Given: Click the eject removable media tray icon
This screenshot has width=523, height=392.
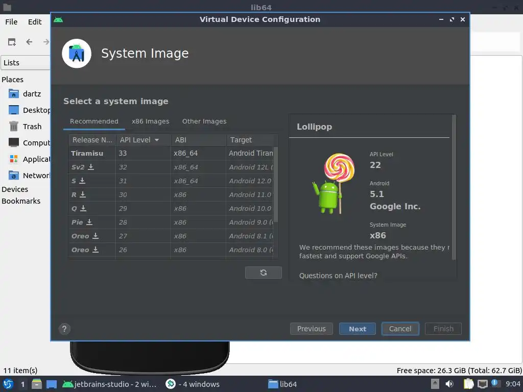Looking at the screenshot, I should coord(435,384).
